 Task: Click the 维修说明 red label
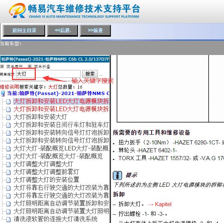point(10,87)
